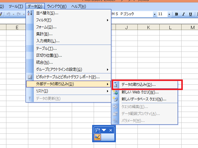Image resolution: width=198 pixels, height=148 pixels.
Task: Choose 統合(N)... menu item
Action: pyautogui.click(x=68, y=62)
